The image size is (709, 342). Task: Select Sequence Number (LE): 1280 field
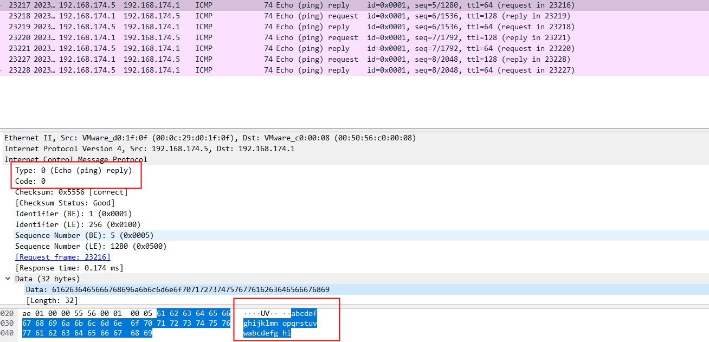91,246
